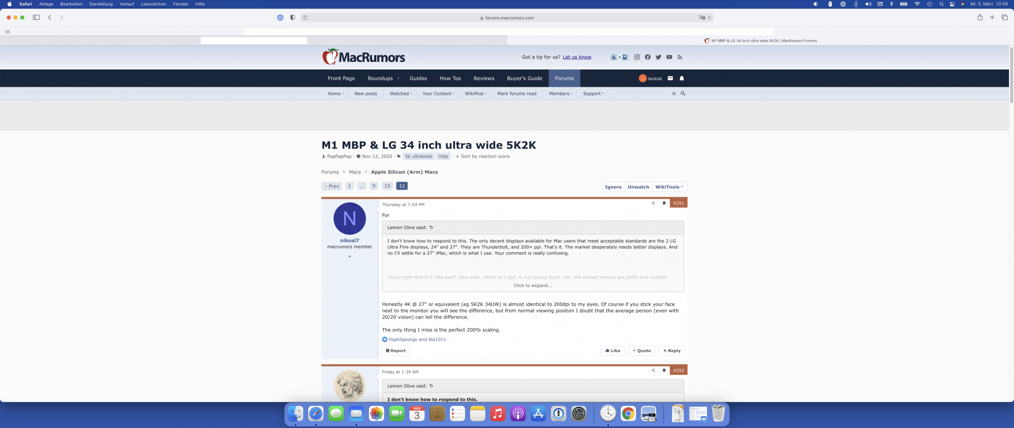Open the nikosl7 avatar
This screenshot has height=428, width=1014.
[349, 219]
